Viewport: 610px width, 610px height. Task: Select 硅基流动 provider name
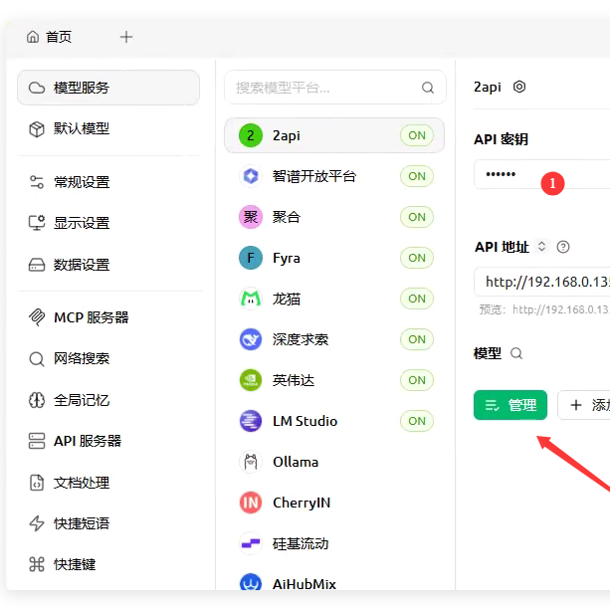pyautogui.click(x=301, y=544)
